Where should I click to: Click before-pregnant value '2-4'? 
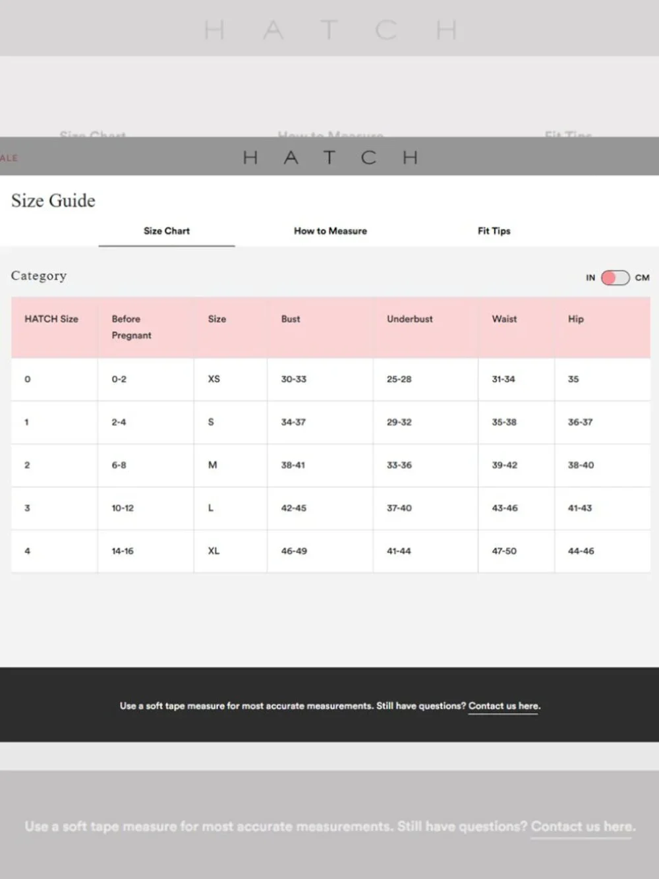pos(119,422)
